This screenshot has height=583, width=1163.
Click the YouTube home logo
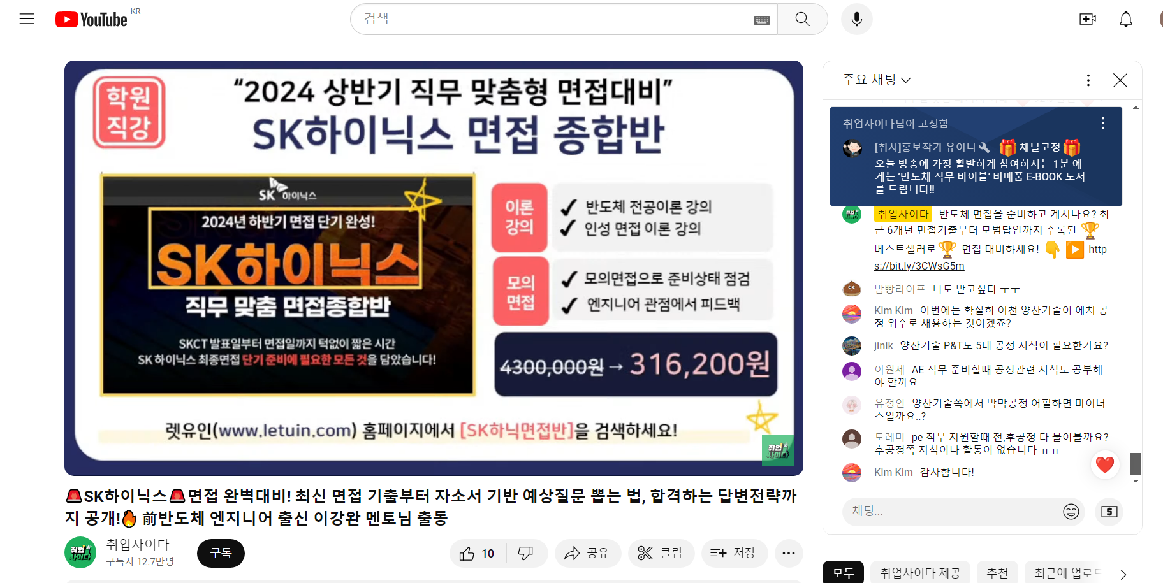click(91, 20)
